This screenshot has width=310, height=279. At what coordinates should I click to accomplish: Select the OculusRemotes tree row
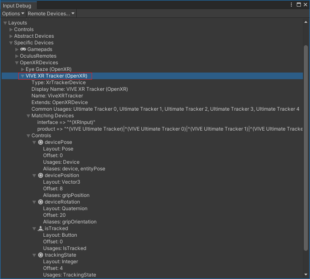(152, 56)
